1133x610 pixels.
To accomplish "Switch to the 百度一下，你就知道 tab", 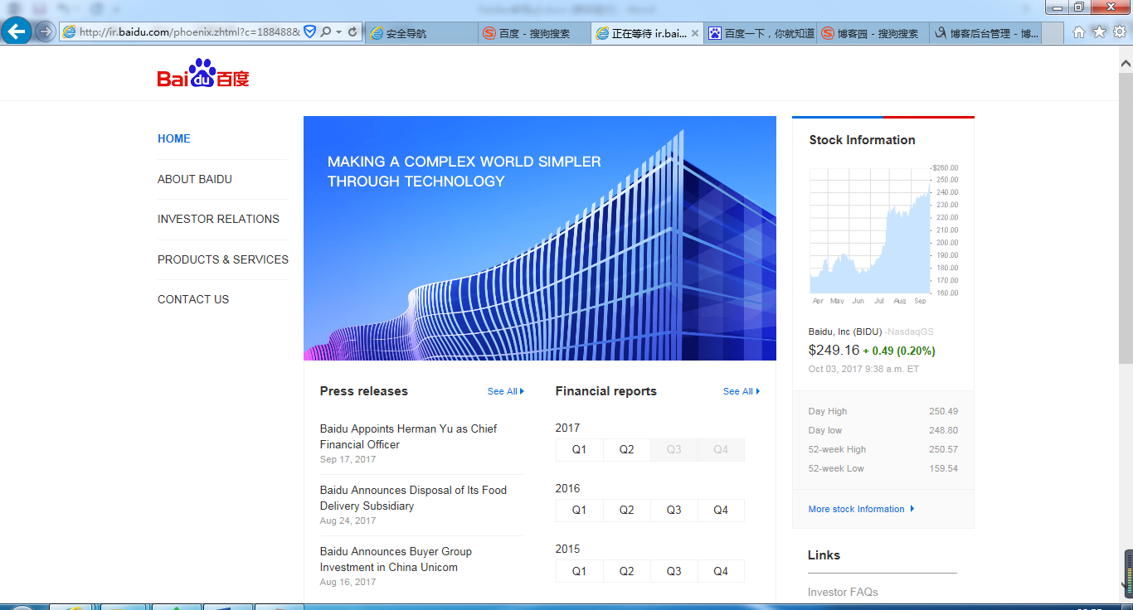I will coord(761,33).
